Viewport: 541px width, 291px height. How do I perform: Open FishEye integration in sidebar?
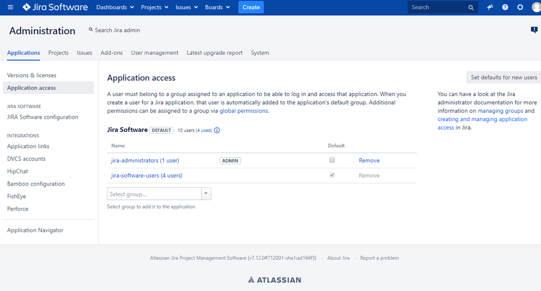[x=17, y=197]
